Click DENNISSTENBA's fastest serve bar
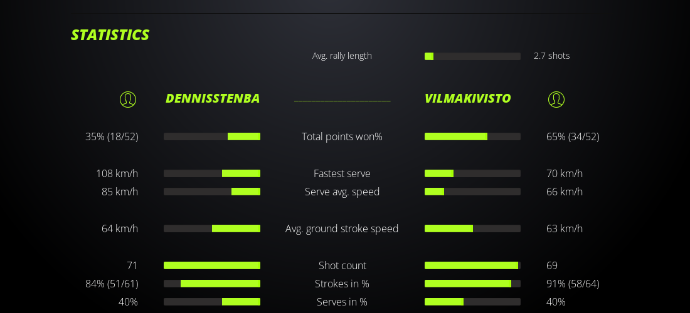Screen dimensions: 690x313 click(212, 173)
